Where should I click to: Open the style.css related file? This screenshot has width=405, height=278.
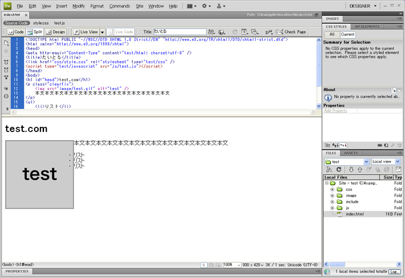[41, 23]
